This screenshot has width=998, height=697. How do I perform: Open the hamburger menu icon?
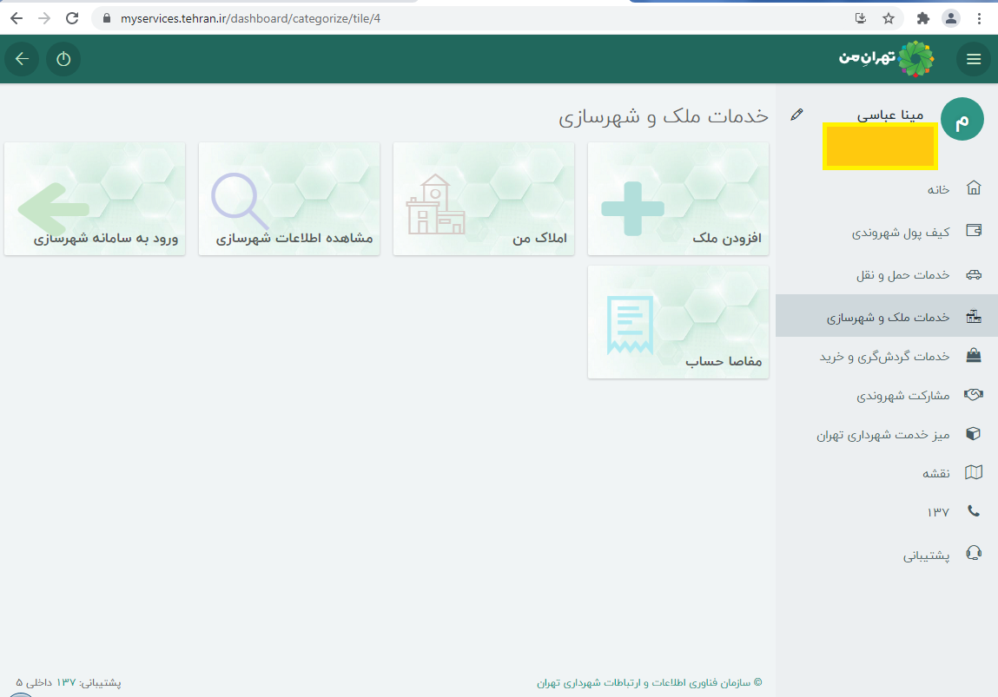point(974,59)
